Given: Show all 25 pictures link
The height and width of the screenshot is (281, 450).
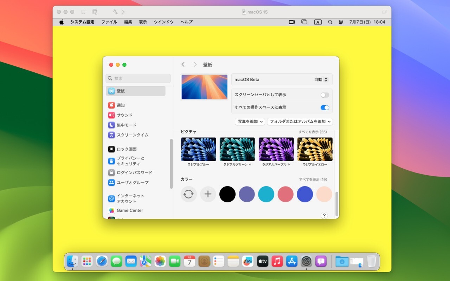Looking at the screenshot, I should (x=313, y=132).
